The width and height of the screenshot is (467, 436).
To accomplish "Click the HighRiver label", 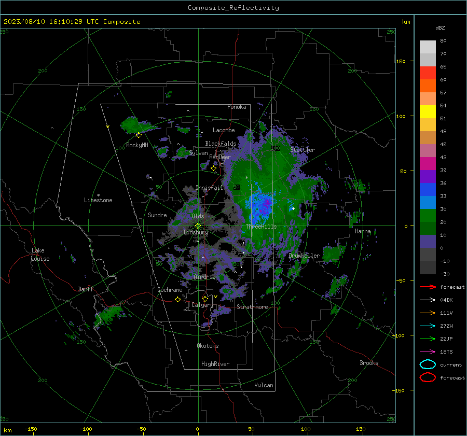I will pyautogui.click(x=215, y=364).
